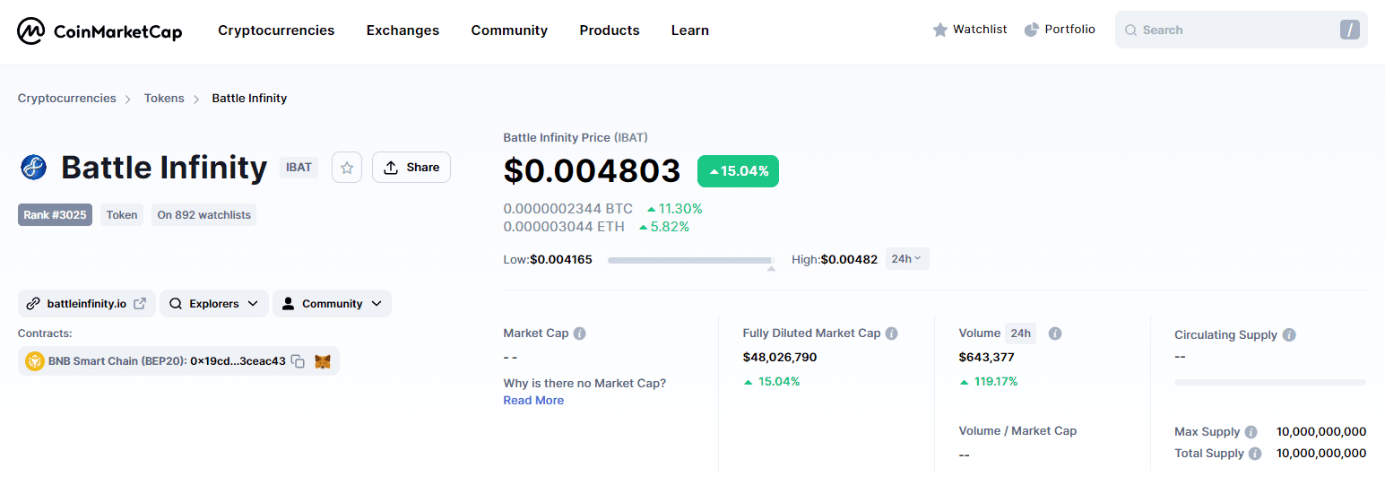
Task: Open the Market Cap info icon
Action: pyautogui.click(x=580, y=333)
